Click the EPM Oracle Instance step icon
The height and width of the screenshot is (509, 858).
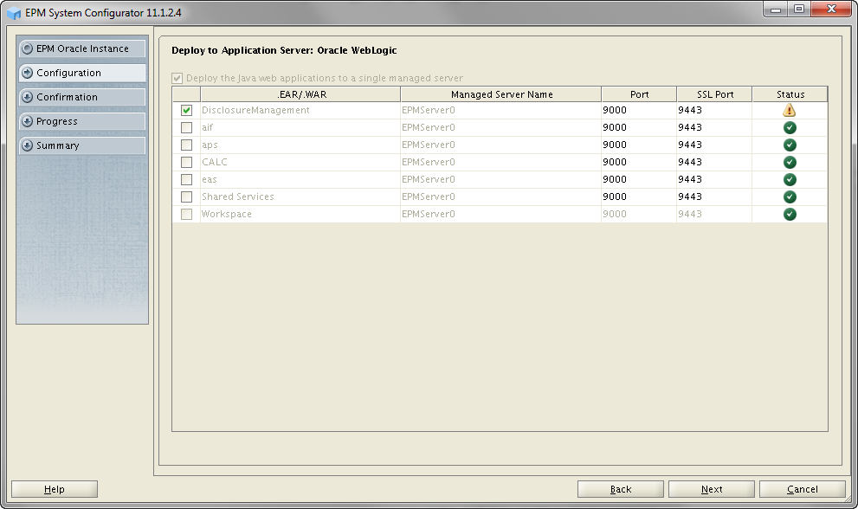pos(27,48)
